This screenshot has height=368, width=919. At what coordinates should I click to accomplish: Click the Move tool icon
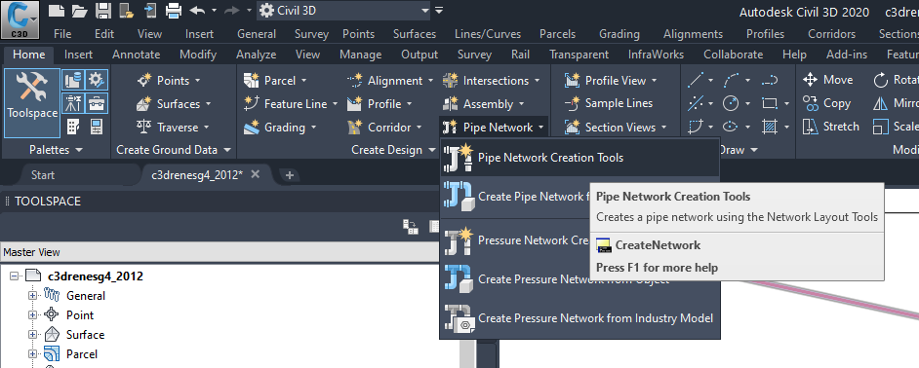[810, 80]
